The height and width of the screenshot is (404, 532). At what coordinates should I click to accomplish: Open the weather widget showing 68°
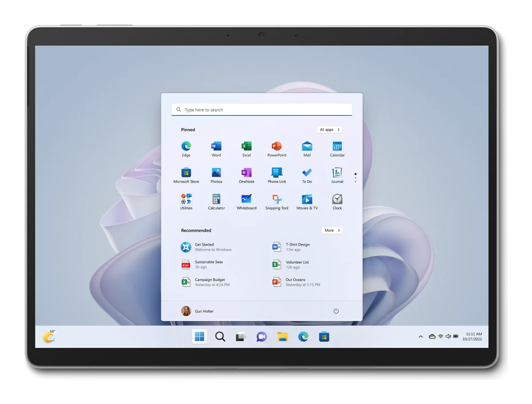point(49,336)
